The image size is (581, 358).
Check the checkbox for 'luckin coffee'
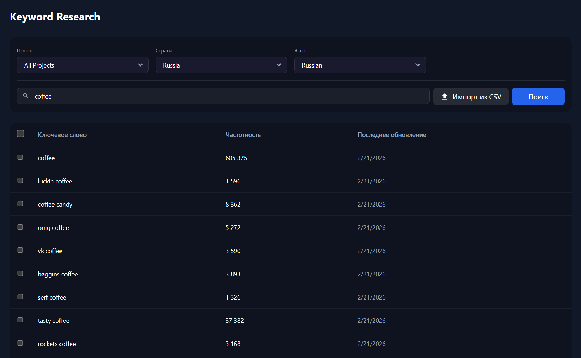tap(20, 180)
